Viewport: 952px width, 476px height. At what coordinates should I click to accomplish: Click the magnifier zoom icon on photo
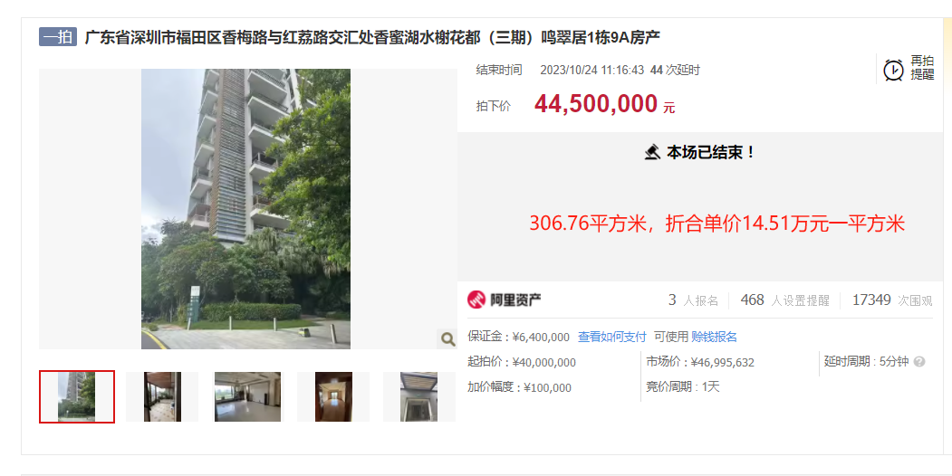447,339
